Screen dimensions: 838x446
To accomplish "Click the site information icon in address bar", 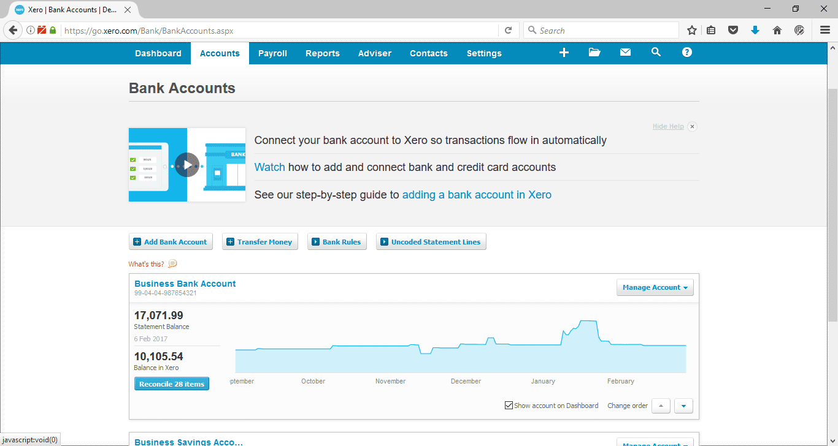I will pyautogui.click(x=31, y=30).
